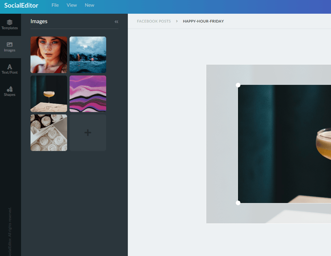Open the Text/Font sidebar tool
The width and height of the screenshot is (331, 256).
pyautogui.click(x=9, y=69)
